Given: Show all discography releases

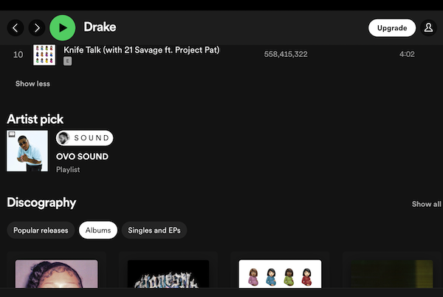Looking at the screenshot, I should click(x=426, y=204).
